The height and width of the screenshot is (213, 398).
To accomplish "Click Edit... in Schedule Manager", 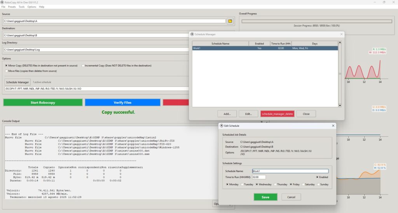I will click(x=248, y=114).
